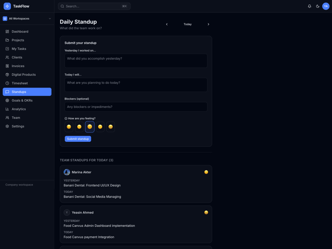Click the Invoices receipt icon
This screenshot has width=332, height=249.
[x=7, y=66]
